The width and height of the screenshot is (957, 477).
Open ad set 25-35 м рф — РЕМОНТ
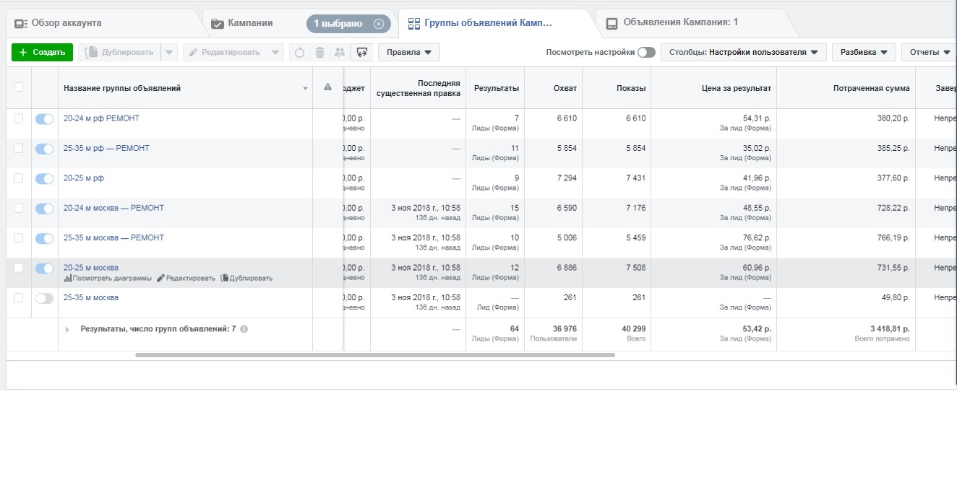106,148
